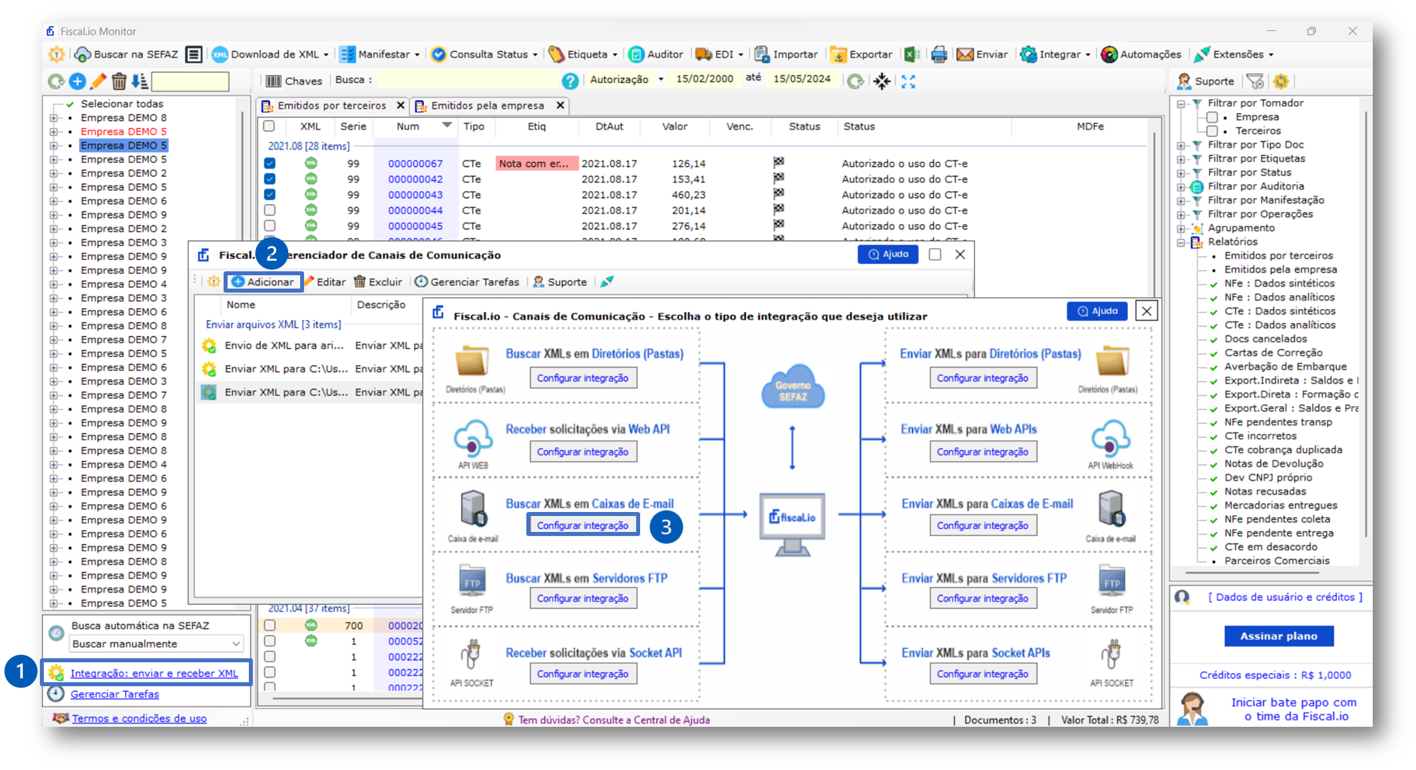Click the Manifestar toolbar icon
The image size is (1416, 770).
coord(347,55)
